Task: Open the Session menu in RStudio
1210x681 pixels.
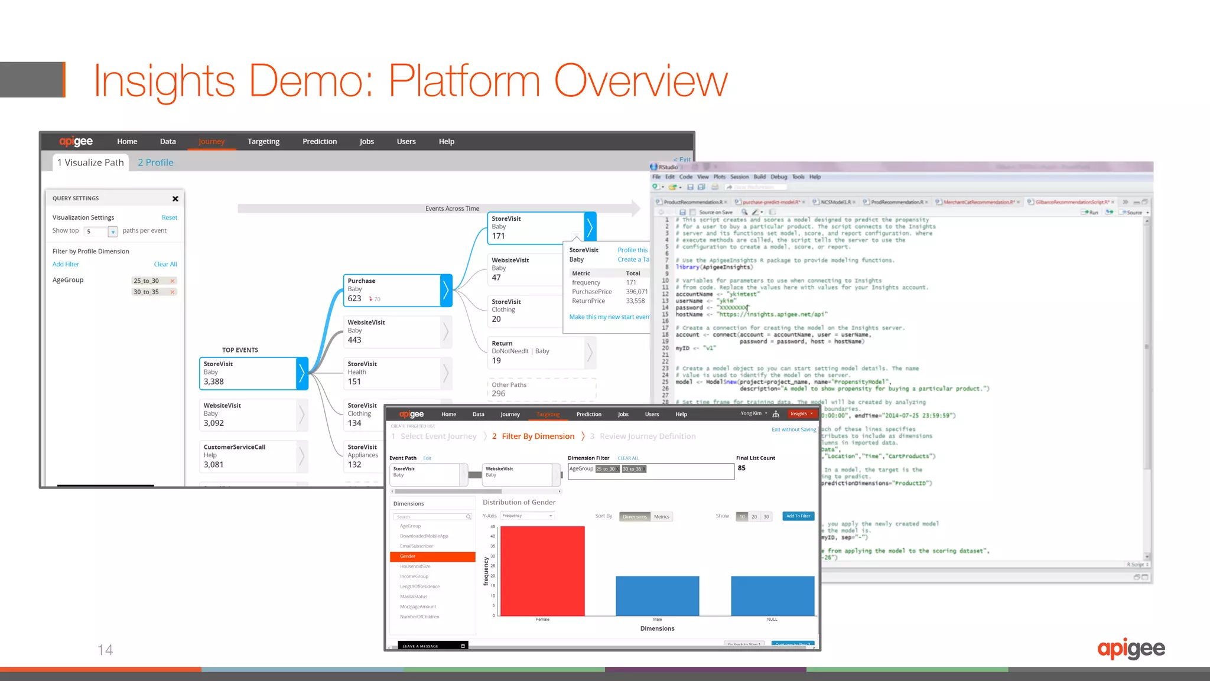Action: click(x=739, y=177)
